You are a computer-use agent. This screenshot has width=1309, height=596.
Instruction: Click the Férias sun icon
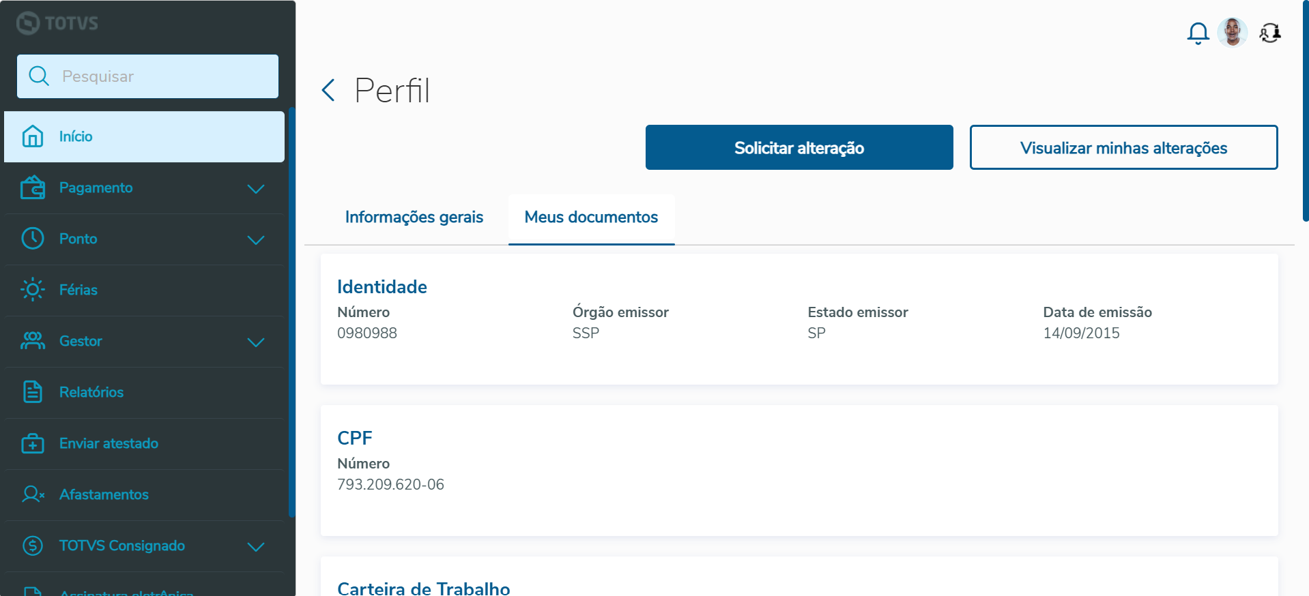[x=33, y=290]
